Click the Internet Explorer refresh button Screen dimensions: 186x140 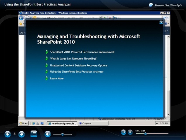105,18
